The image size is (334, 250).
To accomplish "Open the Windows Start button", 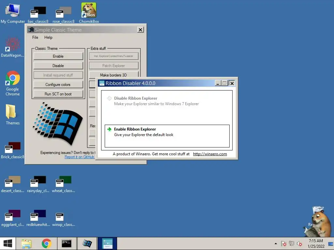I will (x=8, y=243).
